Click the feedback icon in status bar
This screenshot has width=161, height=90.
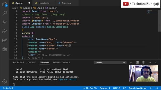[x=151, y=88]
